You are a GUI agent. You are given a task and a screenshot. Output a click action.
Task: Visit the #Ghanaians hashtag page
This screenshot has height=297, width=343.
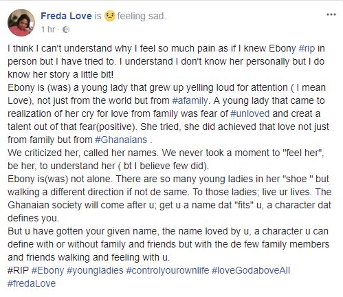tap(121, 140)
